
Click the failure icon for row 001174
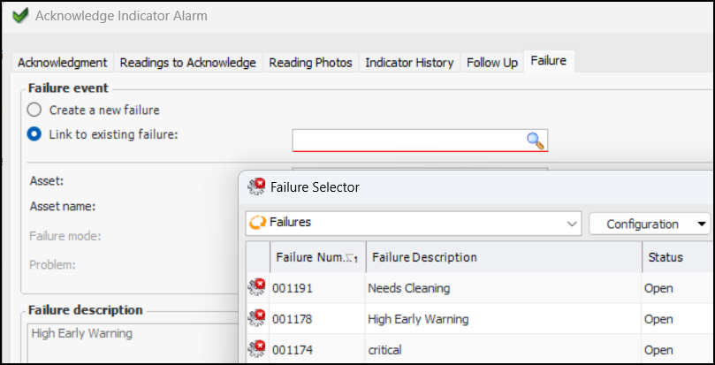257,349
